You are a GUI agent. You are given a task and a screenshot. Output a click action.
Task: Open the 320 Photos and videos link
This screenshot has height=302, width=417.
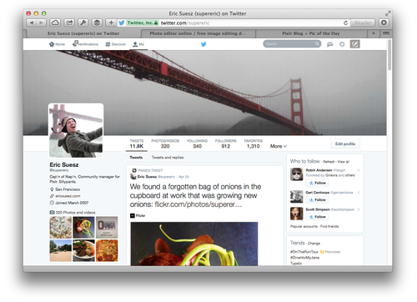point(75,213)
